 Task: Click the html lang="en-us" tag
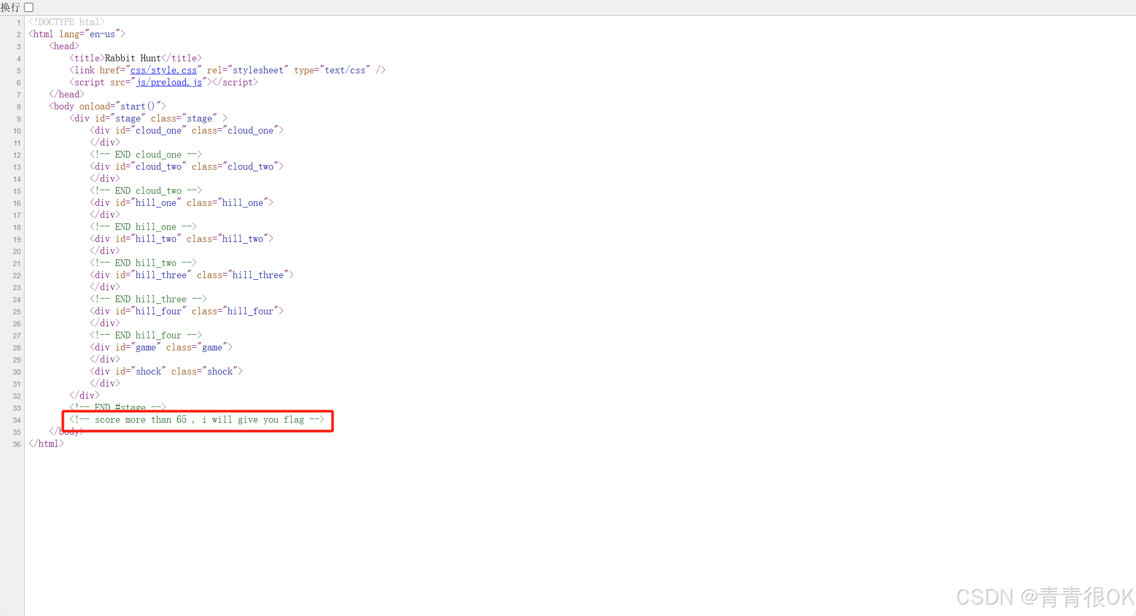coord(77,34)
